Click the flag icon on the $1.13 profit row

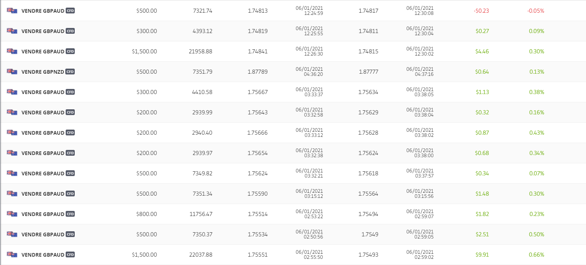pyautogui.click(x=12, y=92)
